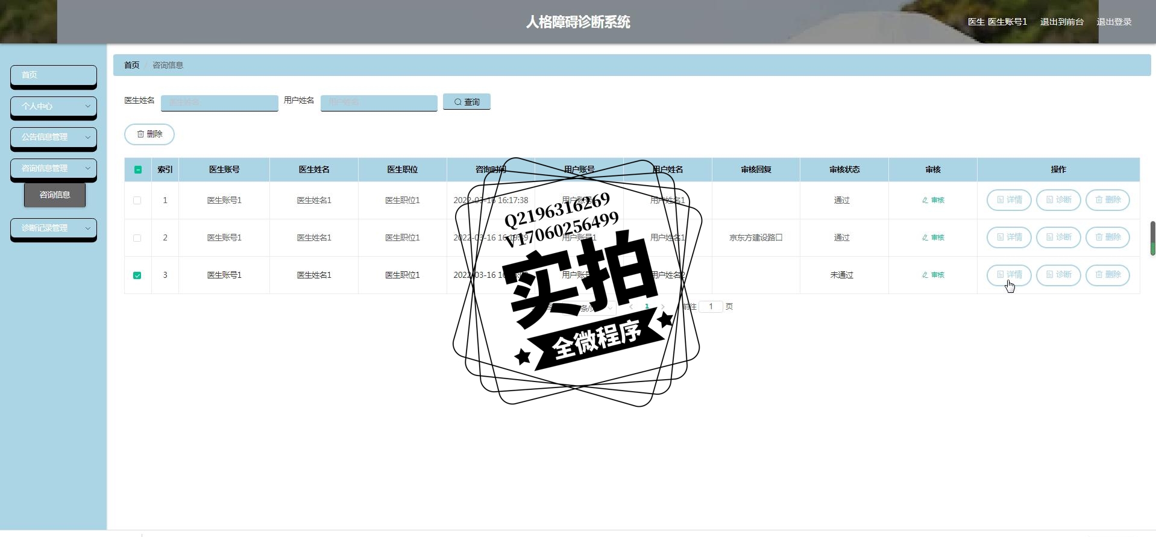Click 删除 button in row 3

[x=1108, y=275]
